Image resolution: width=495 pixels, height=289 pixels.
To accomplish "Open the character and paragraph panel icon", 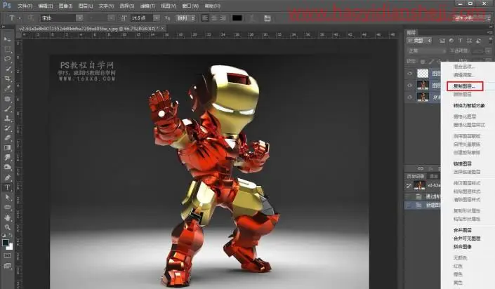I will 267,18.
